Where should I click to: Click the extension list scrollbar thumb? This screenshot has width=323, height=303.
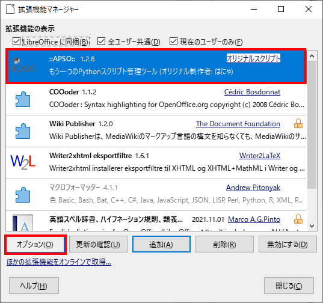tap(312, 124)
